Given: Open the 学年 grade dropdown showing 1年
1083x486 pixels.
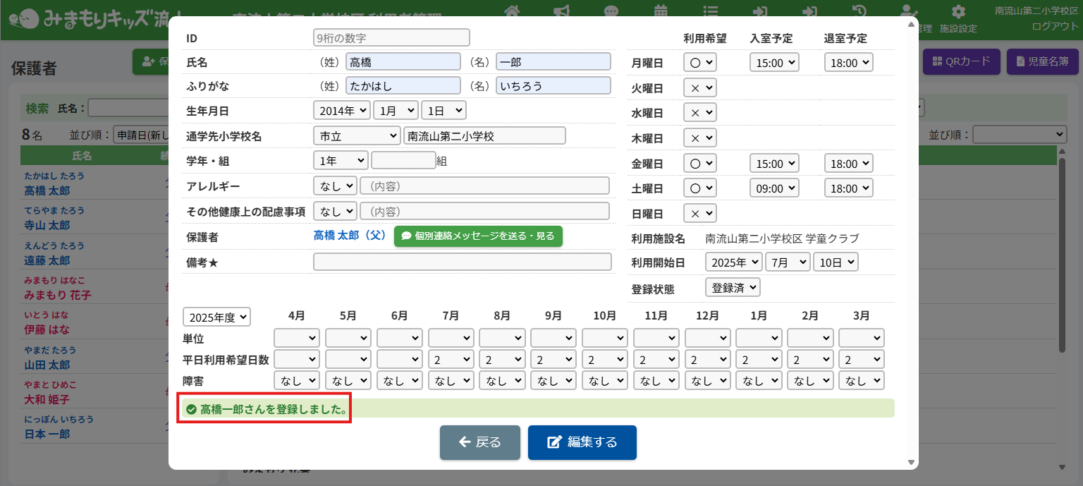Looking at the screenshot, I should point(341,161).
